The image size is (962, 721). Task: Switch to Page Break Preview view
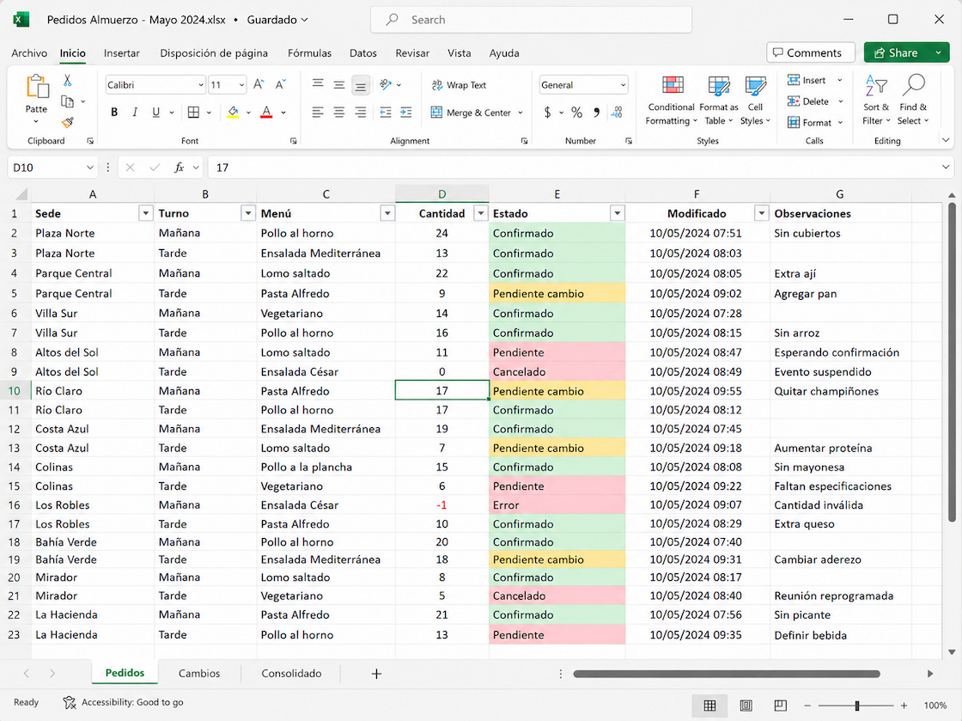point(780,706)
